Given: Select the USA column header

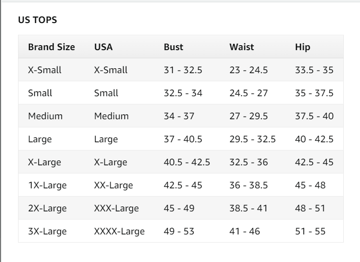Looking at the screenshot, I should [103, 47].
